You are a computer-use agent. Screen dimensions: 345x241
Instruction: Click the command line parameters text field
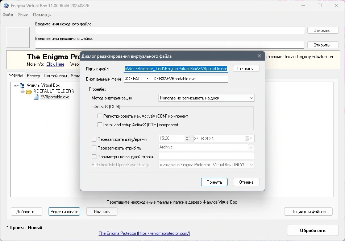tap(207, 156)
